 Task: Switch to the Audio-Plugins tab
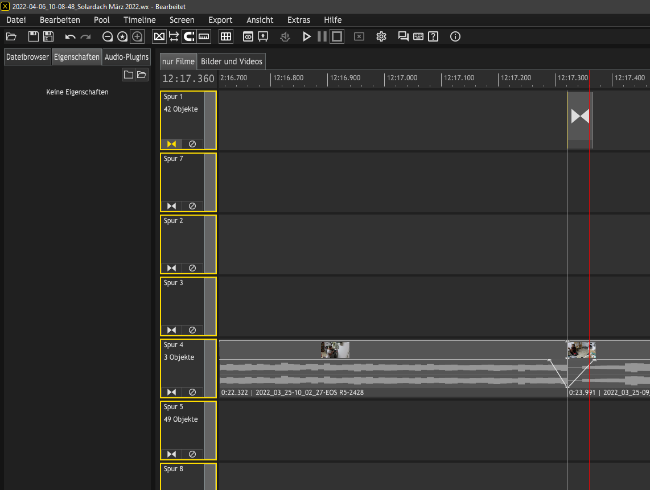tap(126, 57)
